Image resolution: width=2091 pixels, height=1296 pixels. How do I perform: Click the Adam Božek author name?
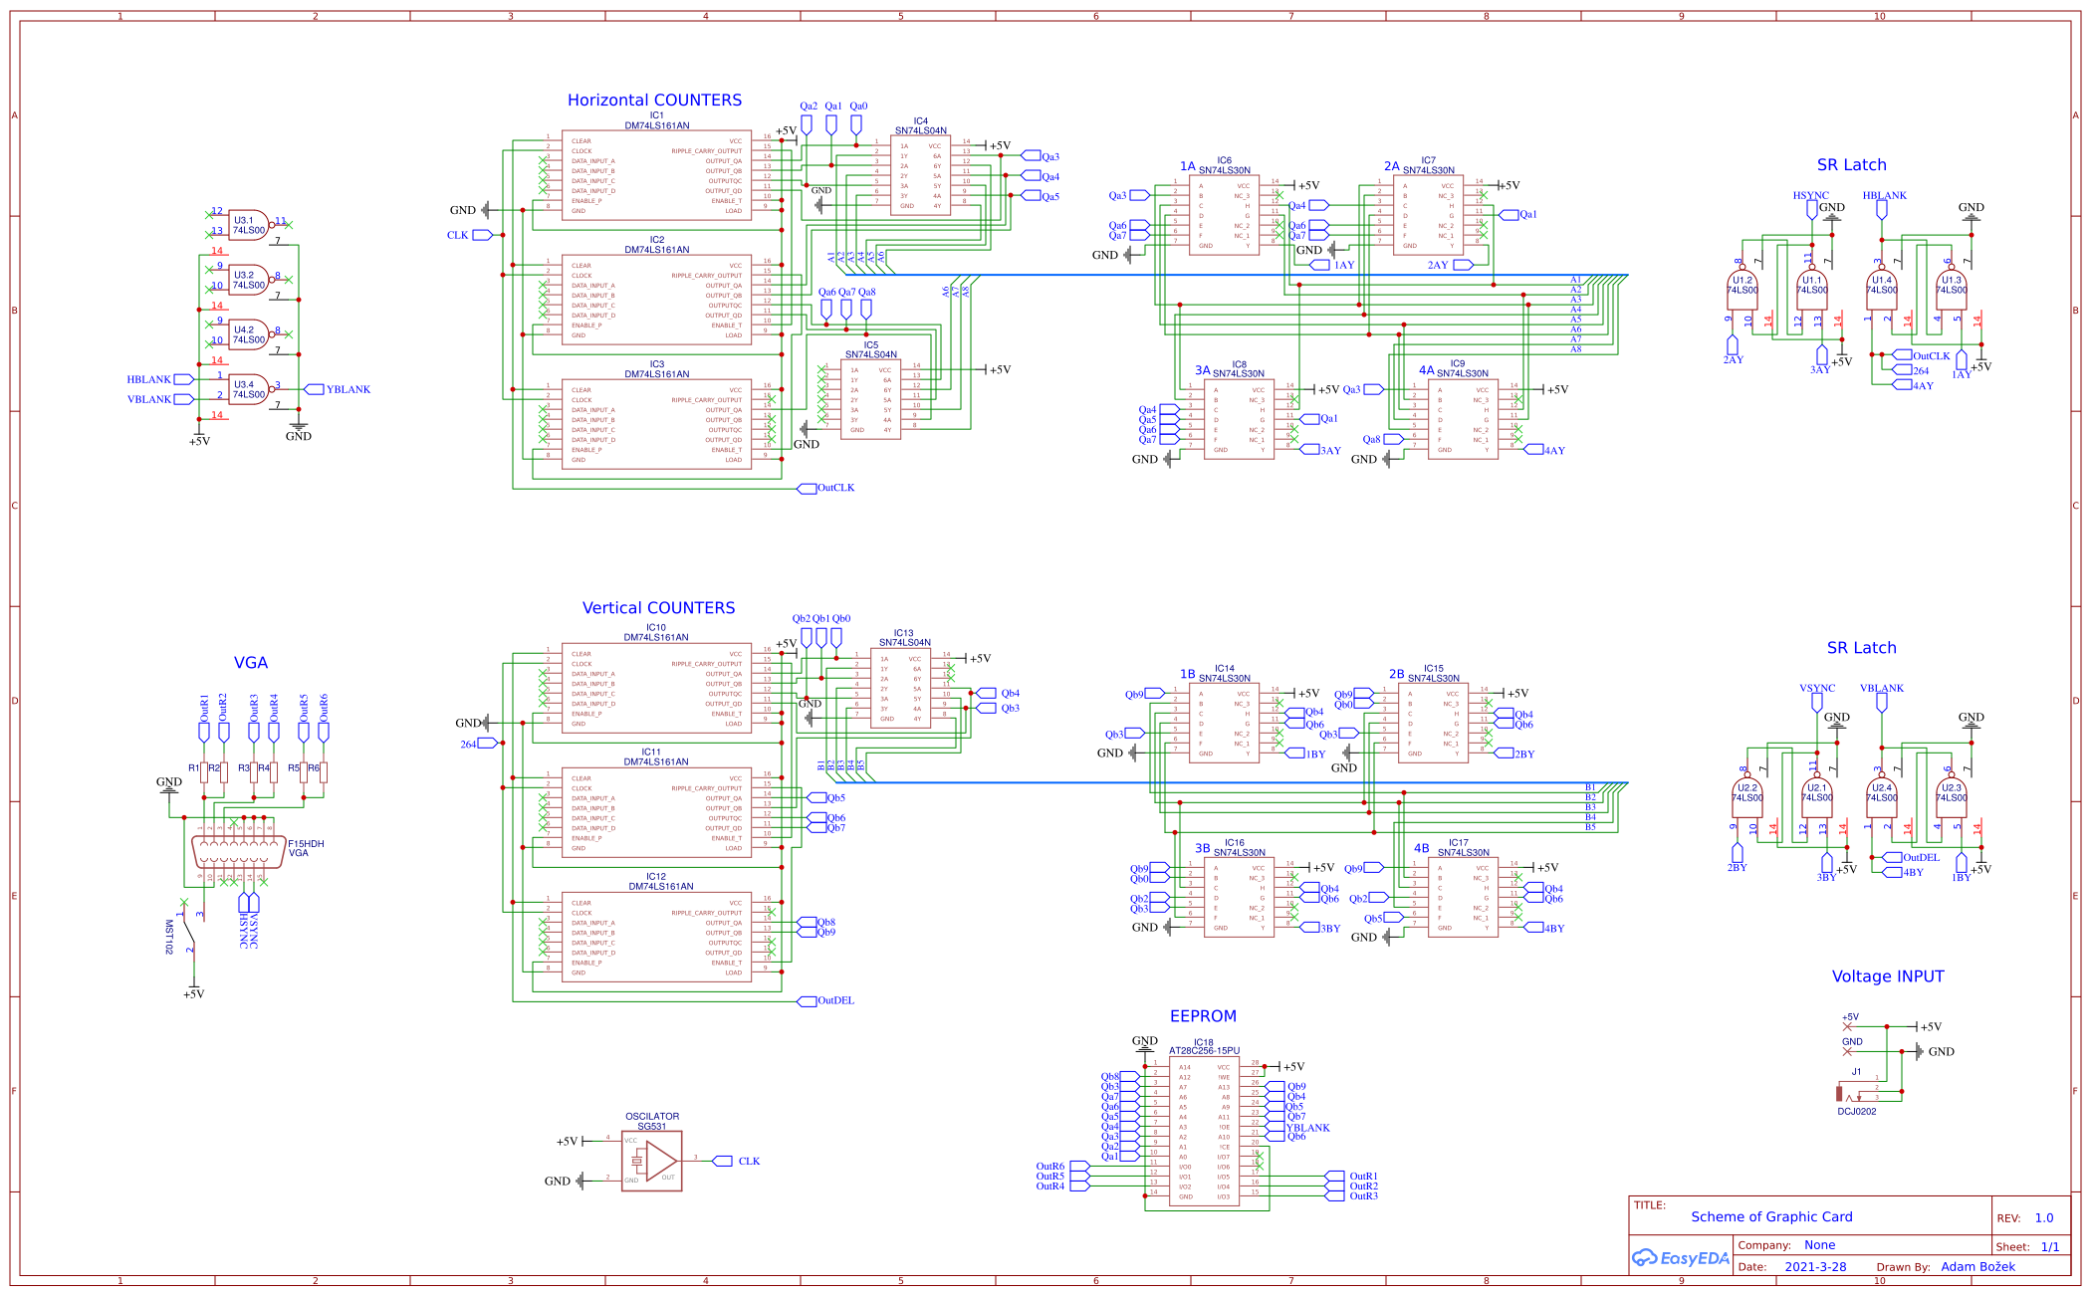click(1978, 1266)
